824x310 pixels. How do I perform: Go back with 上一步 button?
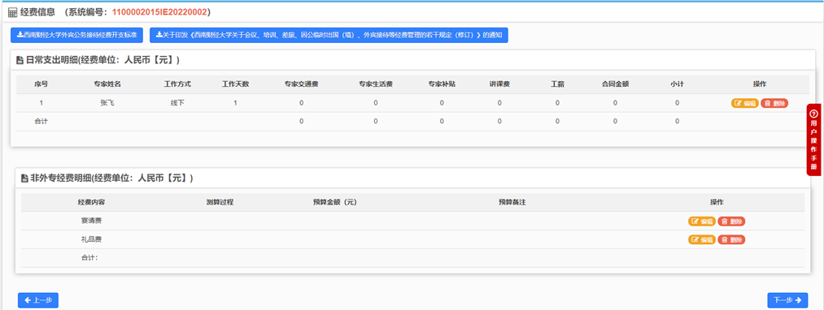tap(38, 300)
